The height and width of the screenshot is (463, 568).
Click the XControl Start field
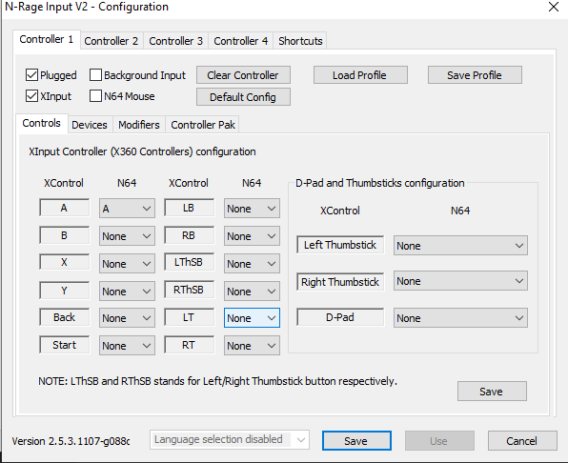64,345
